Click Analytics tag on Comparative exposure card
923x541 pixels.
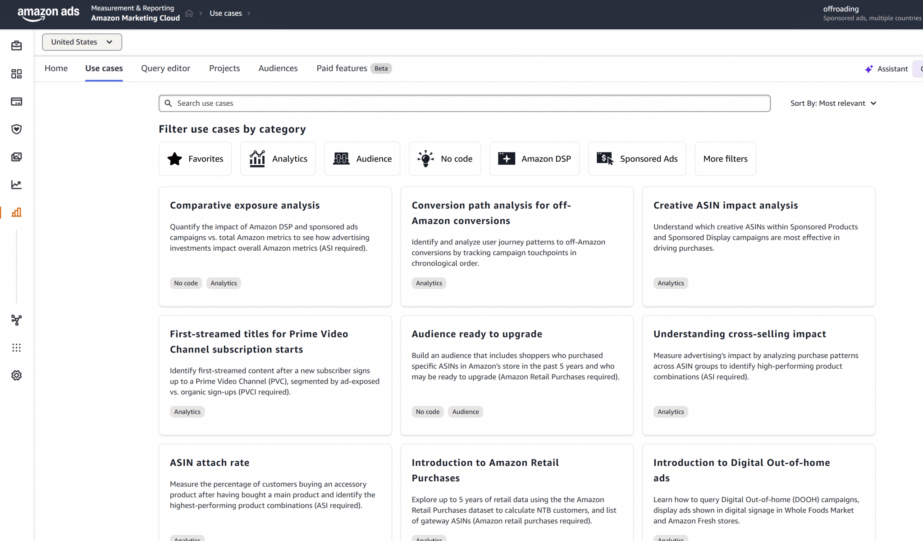click(224, 283)
